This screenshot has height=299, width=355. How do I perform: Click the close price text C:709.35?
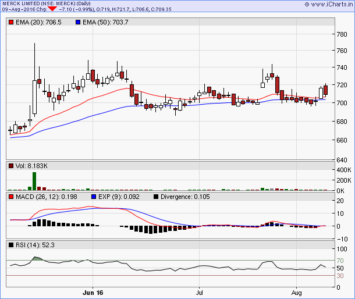click(x=161, y=9)
